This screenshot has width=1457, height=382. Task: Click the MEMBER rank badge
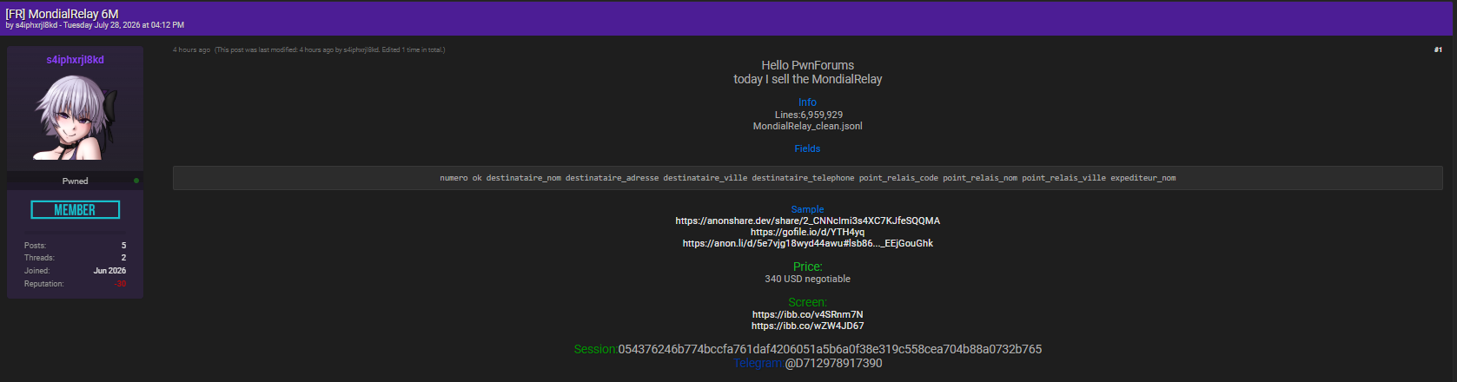pyautogui.click(x=76, y=210)
